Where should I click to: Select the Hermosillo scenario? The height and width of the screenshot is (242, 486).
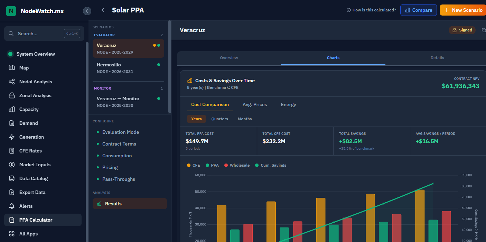(x=128, y=68)
